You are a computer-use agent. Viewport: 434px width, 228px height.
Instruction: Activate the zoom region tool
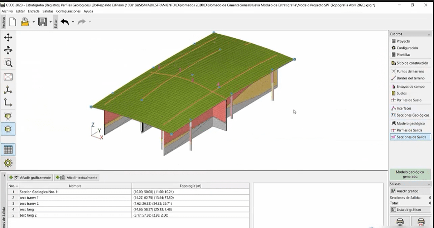point(8,63)
